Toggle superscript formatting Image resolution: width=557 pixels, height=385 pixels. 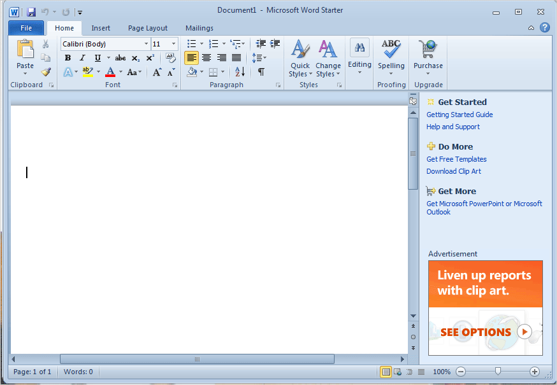coord(150,58)
